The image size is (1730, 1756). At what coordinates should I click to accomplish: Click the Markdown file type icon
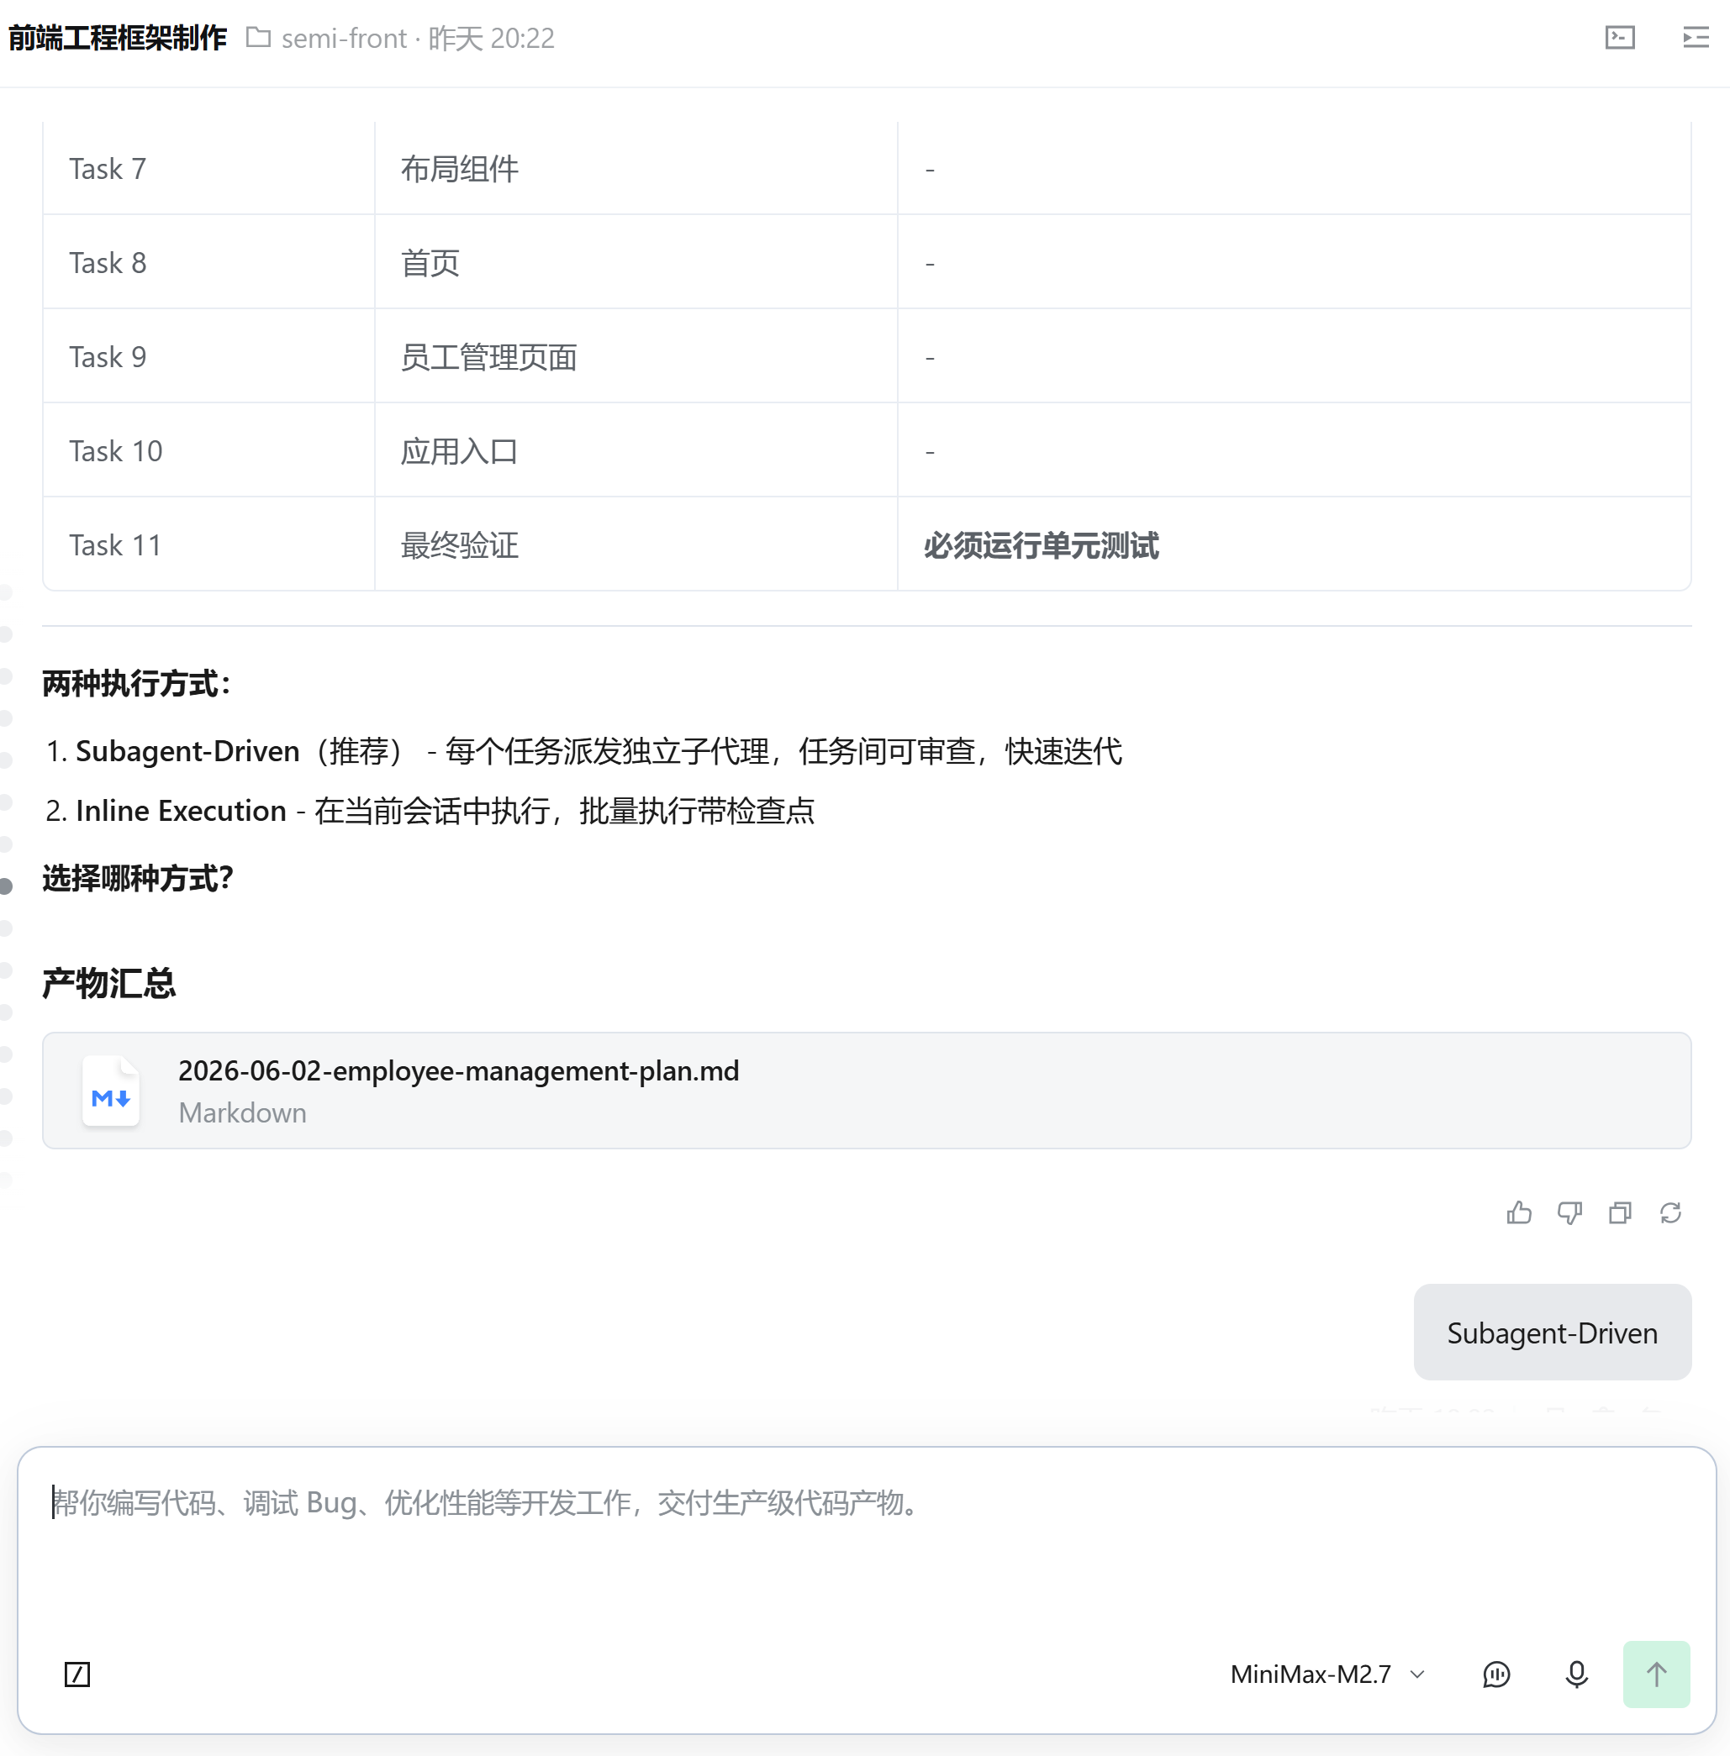111,1091
